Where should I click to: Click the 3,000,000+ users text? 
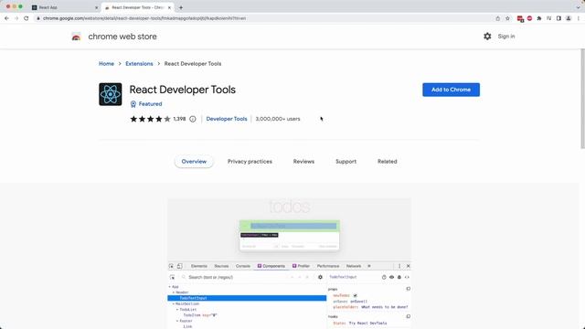[278, 119]
